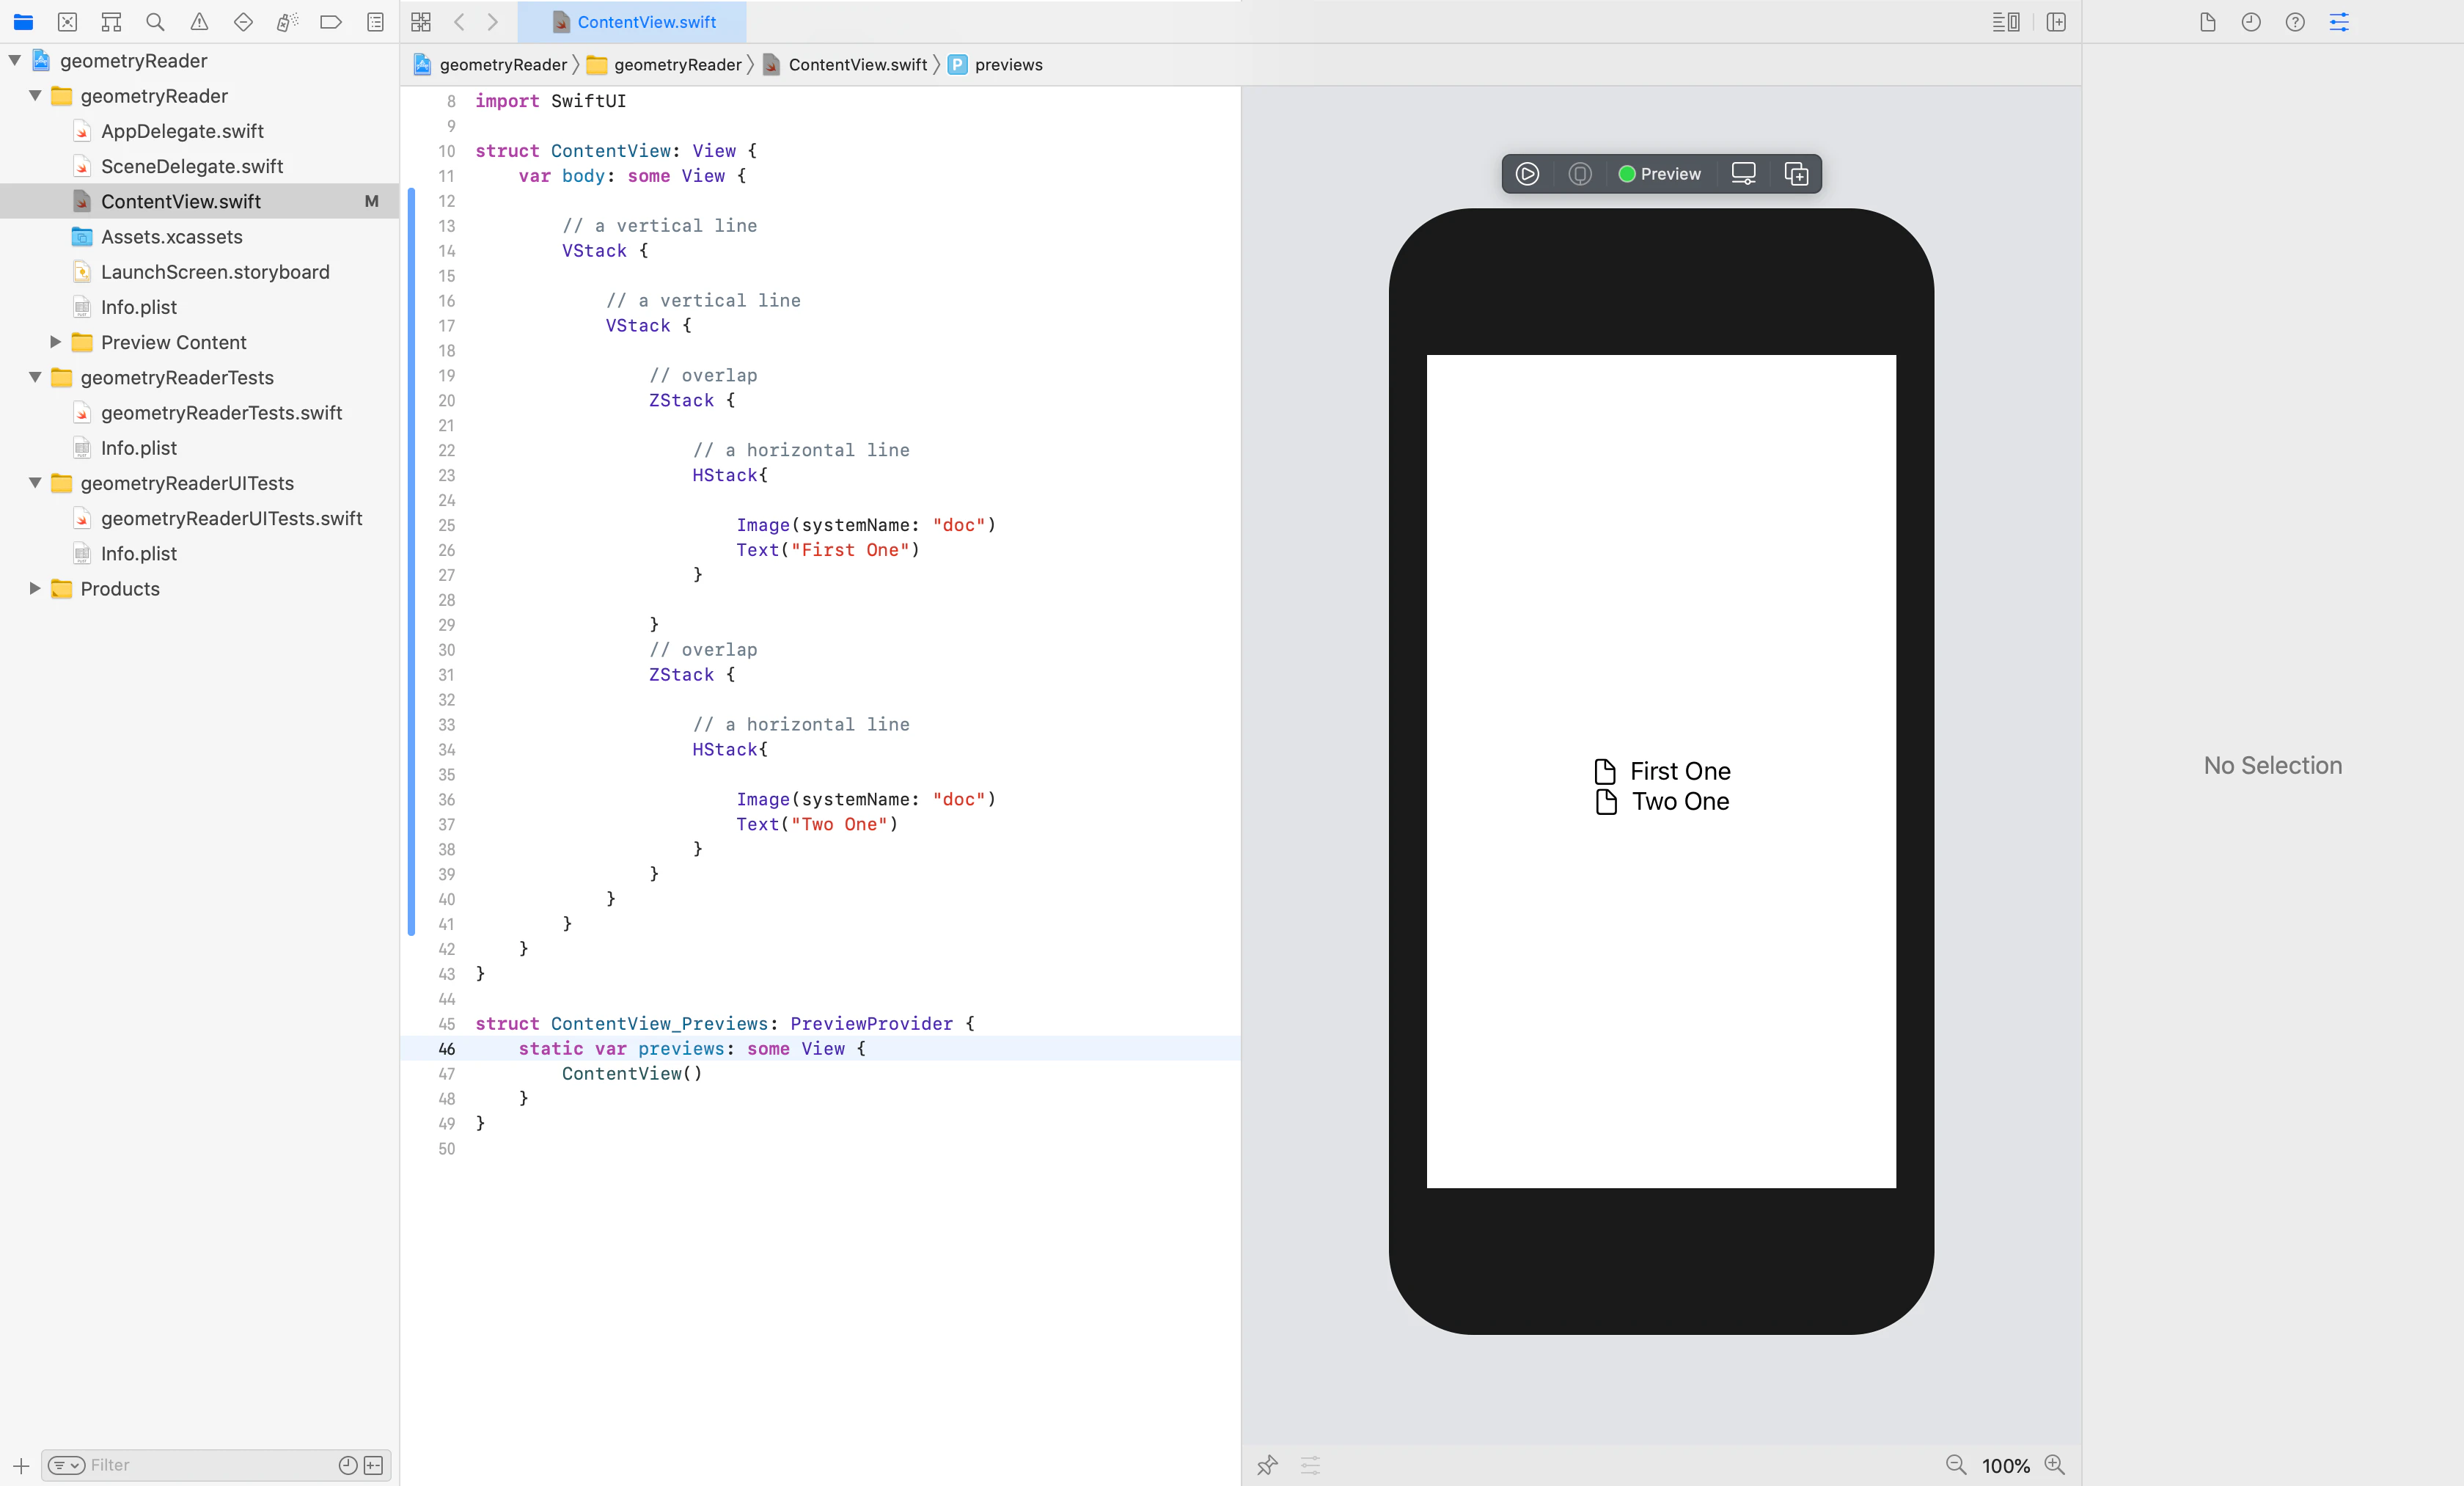Toggle recent files filter clock icon
The height and width of the screenshot is (1486, 2464).
[347, 1465]
